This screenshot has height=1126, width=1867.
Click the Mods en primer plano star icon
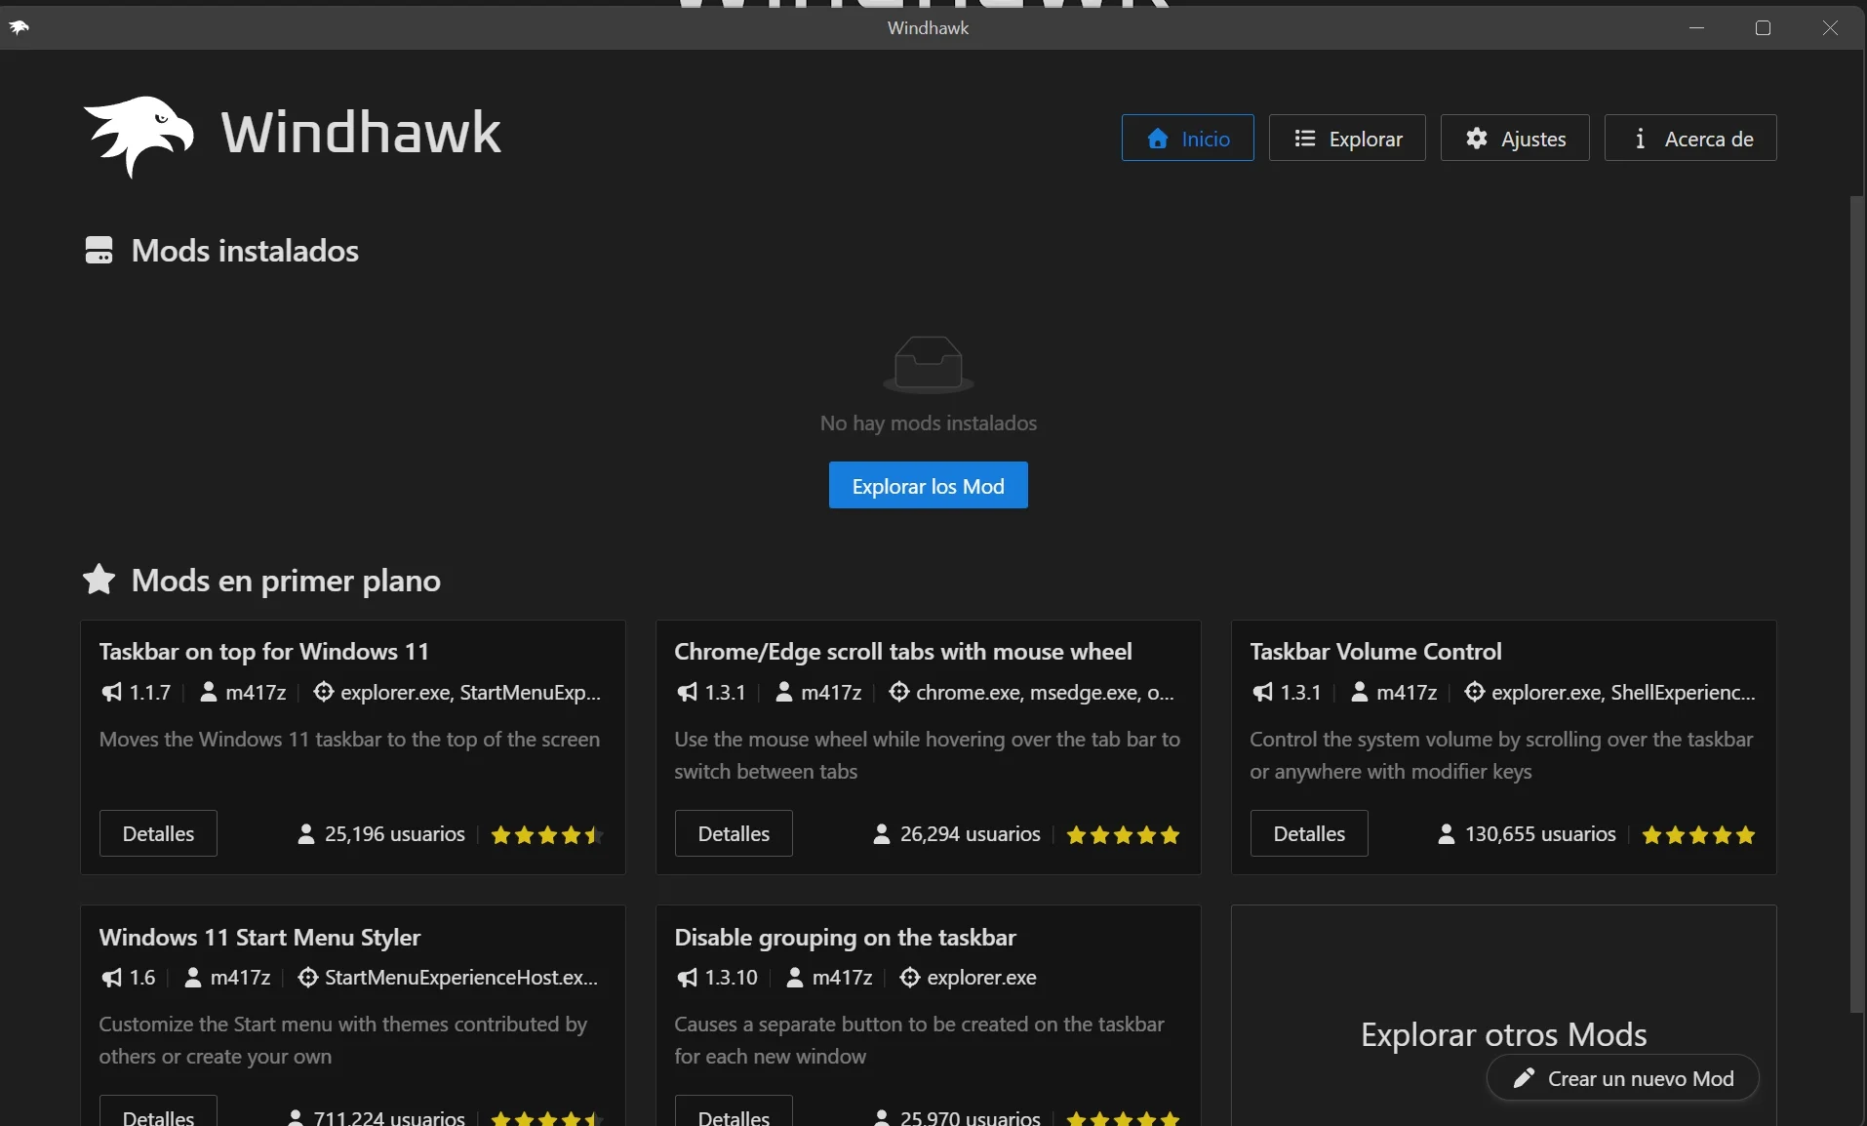point(99,580)
